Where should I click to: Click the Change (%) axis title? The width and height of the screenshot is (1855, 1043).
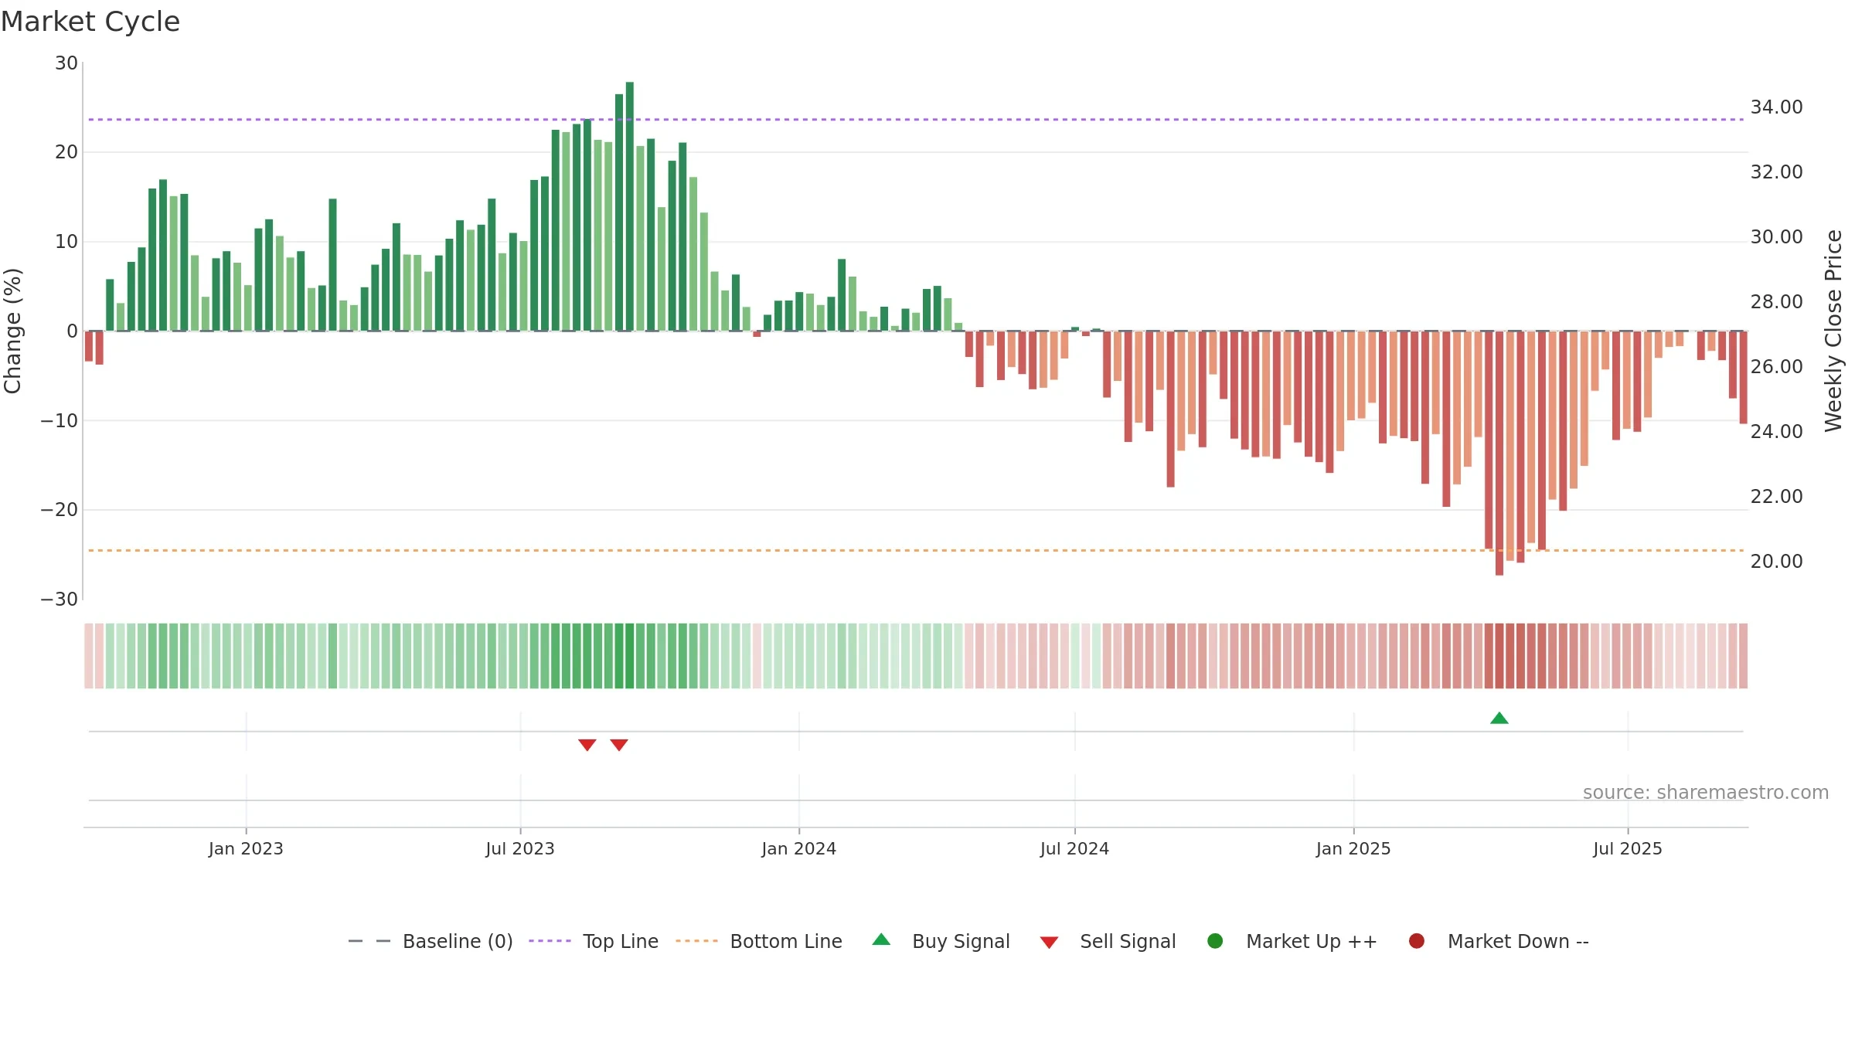click(x=12, y=331)
